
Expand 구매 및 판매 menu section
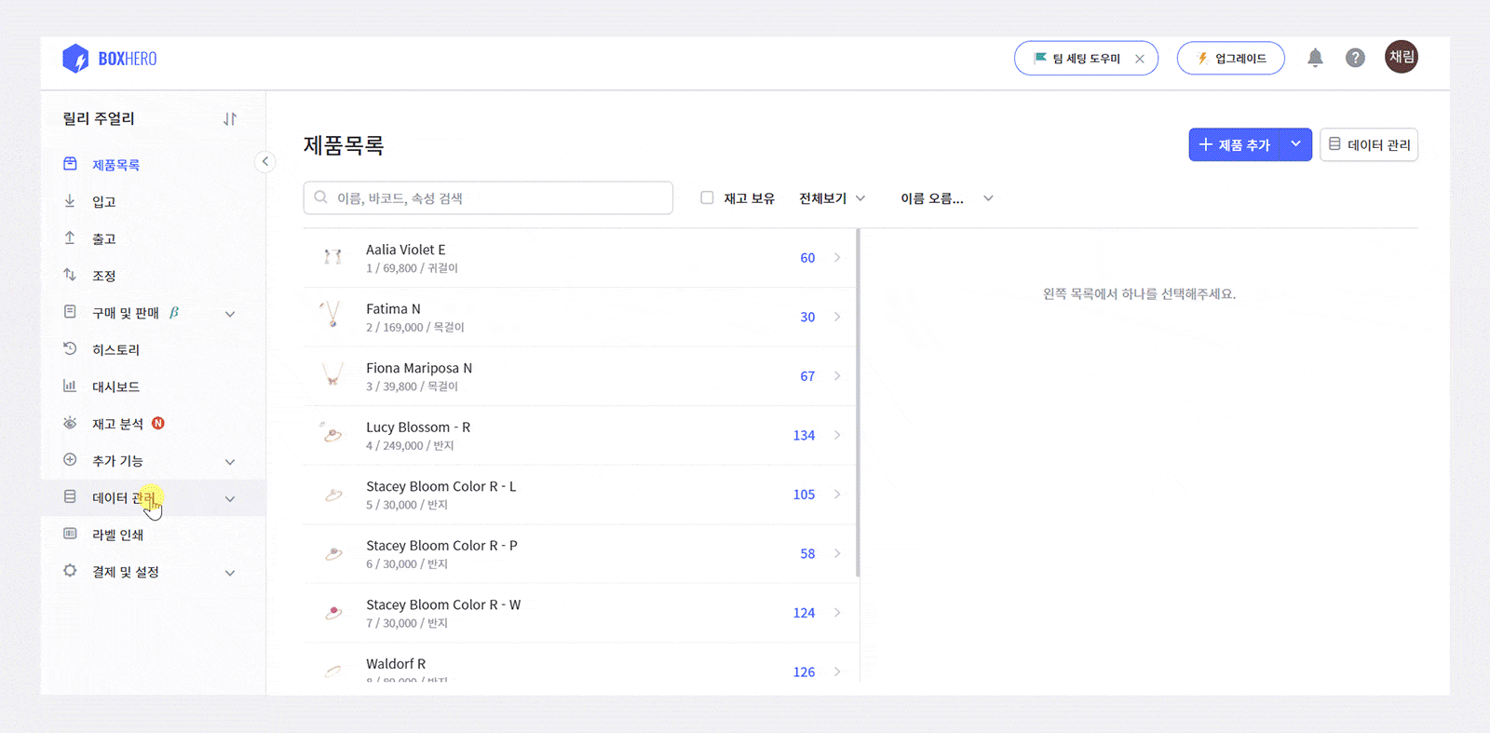230,314
